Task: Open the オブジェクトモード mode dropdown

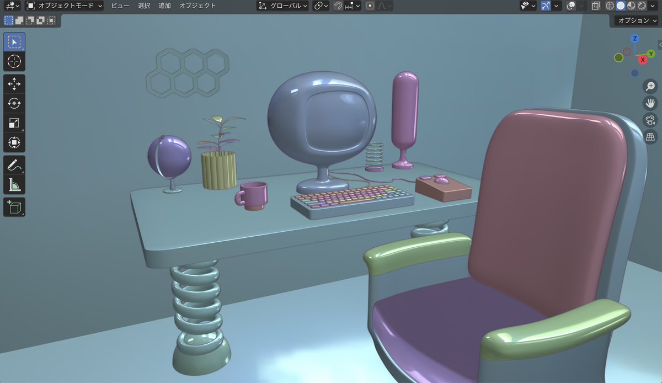Action: coord(65,6)
